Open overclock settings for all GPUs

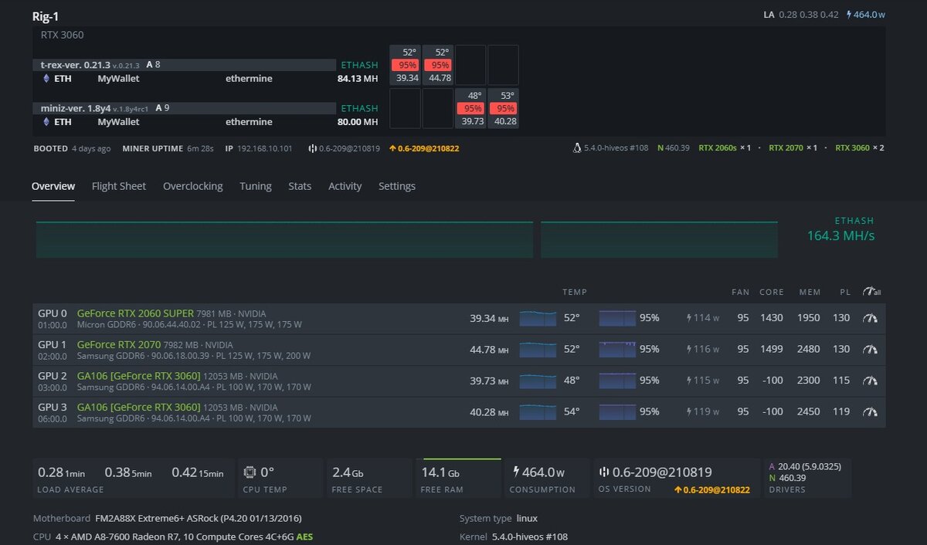click(871, 292)
